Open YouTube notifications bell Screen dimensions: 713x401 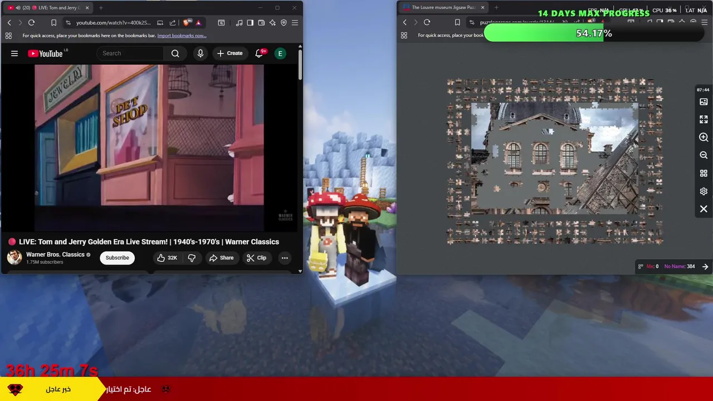pos(259,53)
